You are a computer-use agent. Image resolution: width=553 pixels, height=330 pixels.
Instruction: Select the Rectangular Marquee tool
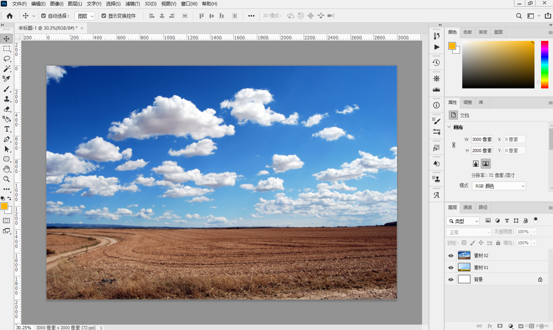tap(6, 49)
